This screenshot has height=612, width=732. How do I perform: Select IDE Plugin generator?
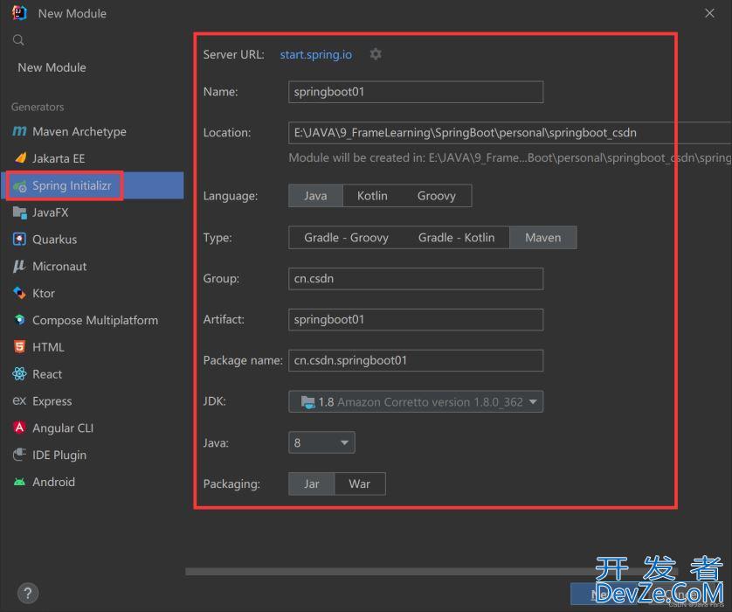click(93, 455)
